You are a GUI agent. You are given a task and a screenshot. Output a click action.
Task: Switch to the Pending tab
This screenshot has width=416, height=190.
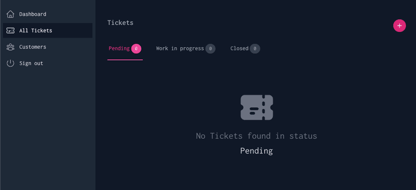(x=125, y=49)
